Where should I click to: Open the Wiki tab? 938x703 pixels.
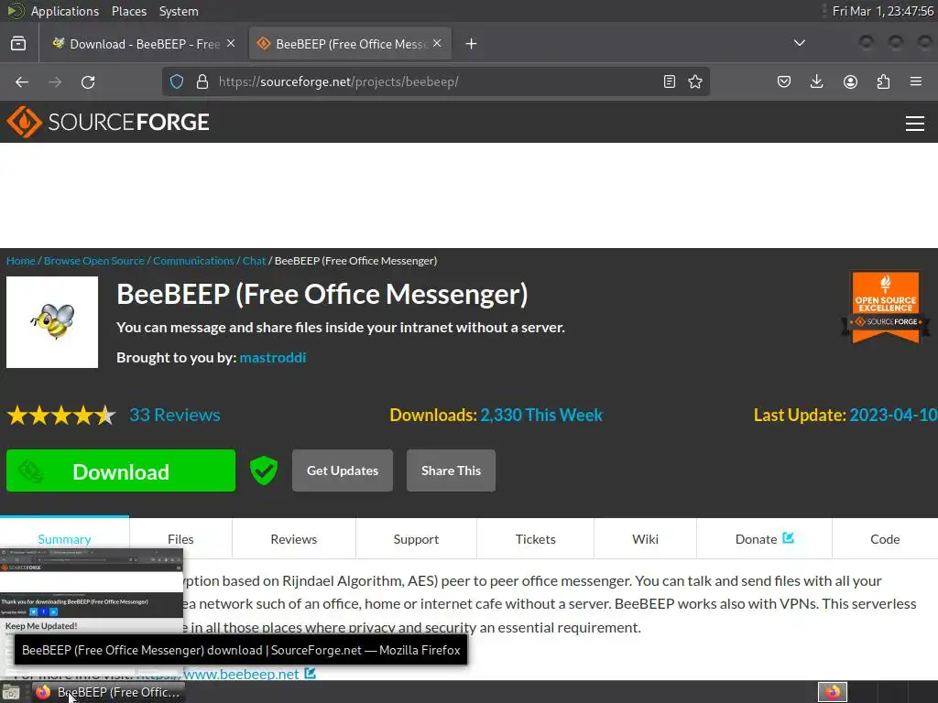click(646, 538)
